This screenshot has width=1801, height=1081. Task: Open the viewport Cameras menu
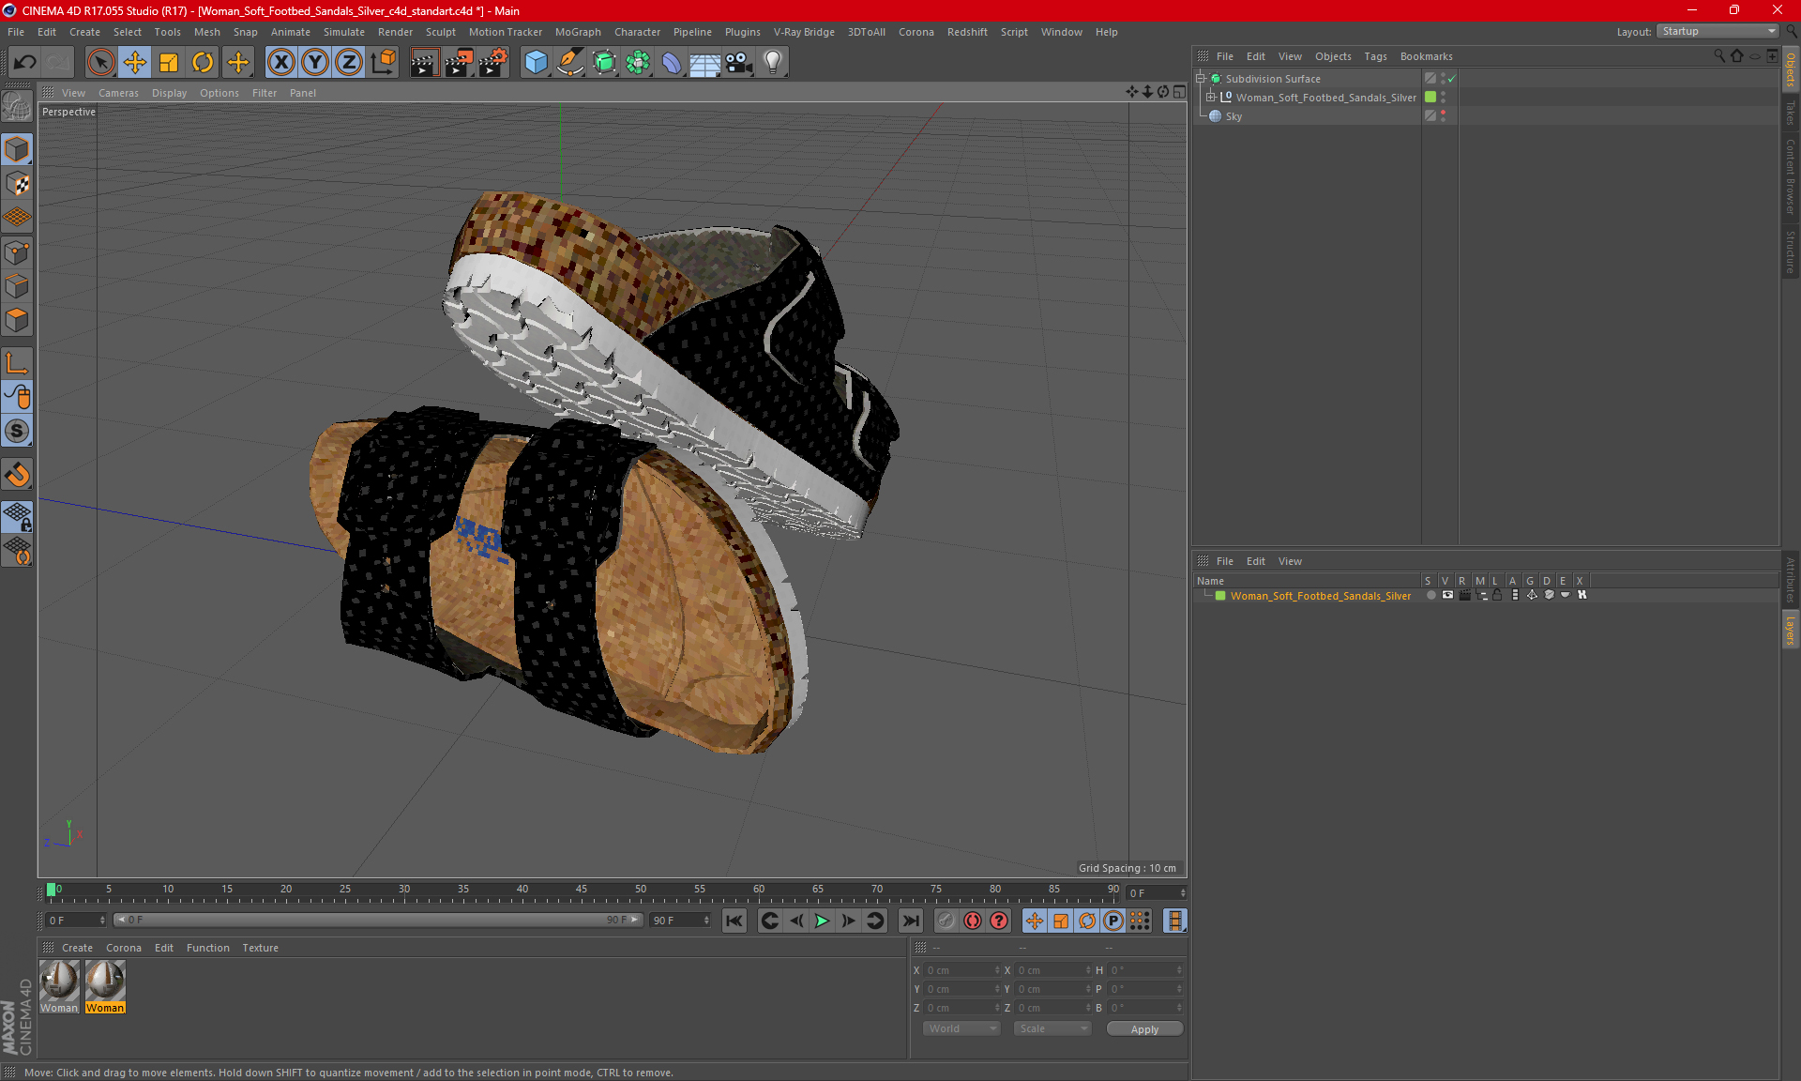pos(118,93)
